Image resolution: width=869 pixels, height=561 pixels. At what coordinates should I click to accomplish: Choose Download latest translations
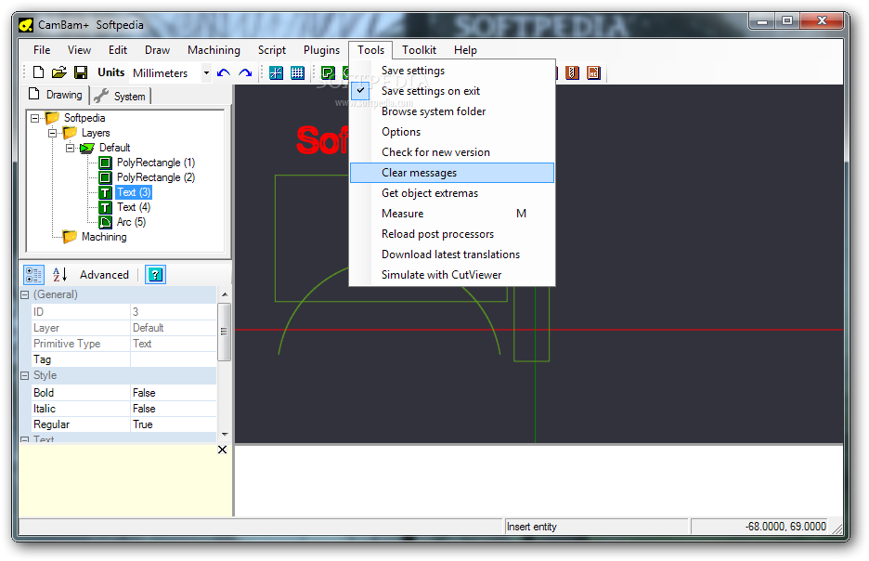coord(452,254)
